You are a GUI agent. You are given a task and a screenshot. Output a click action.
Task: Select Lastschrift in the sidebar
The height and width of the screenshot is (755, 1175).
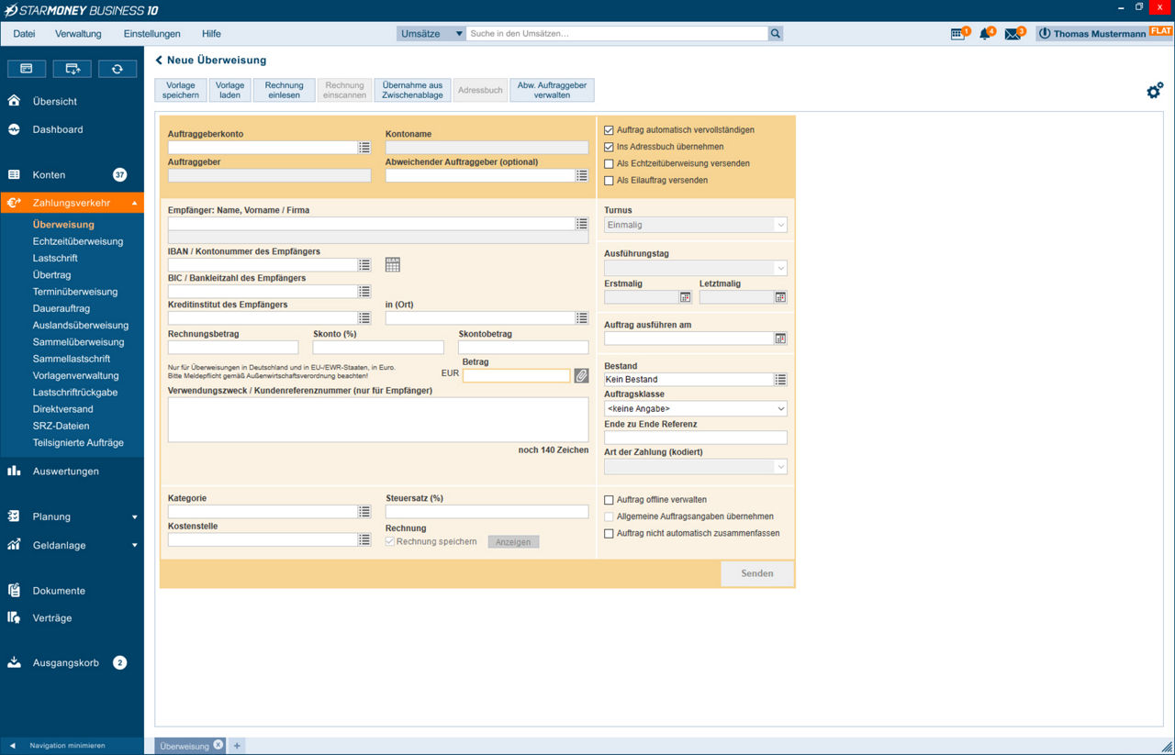[x=55, y=259]
